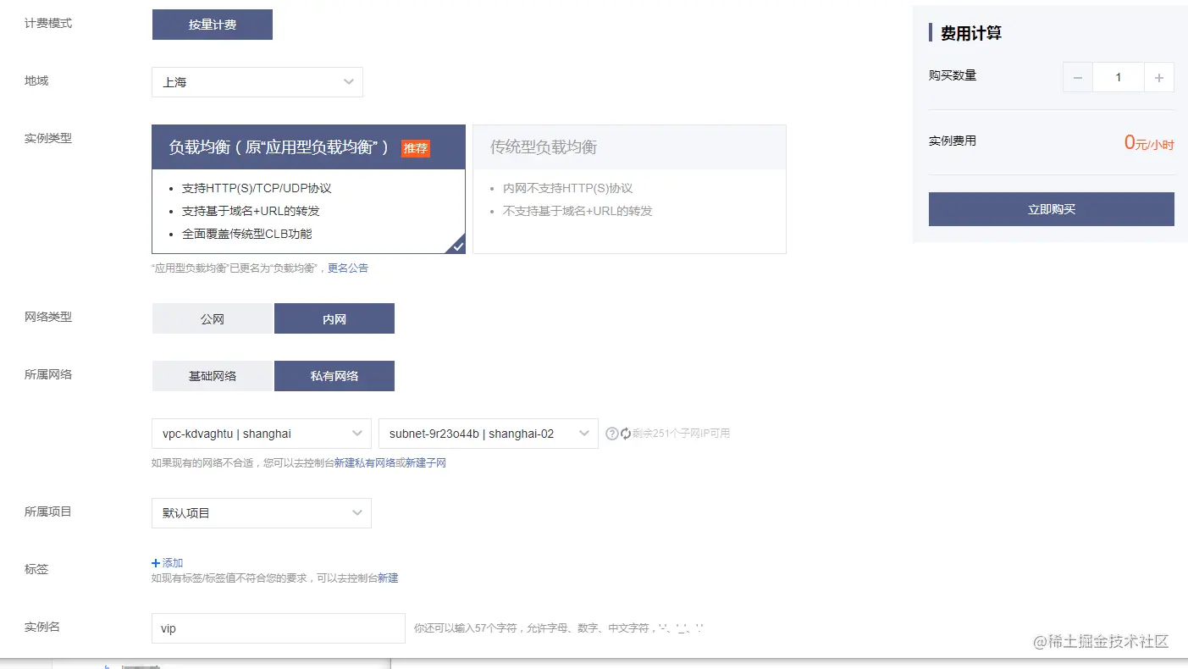Open the 上海 region dropdown
1188x669 pixels.
click(x=257, y=82)
